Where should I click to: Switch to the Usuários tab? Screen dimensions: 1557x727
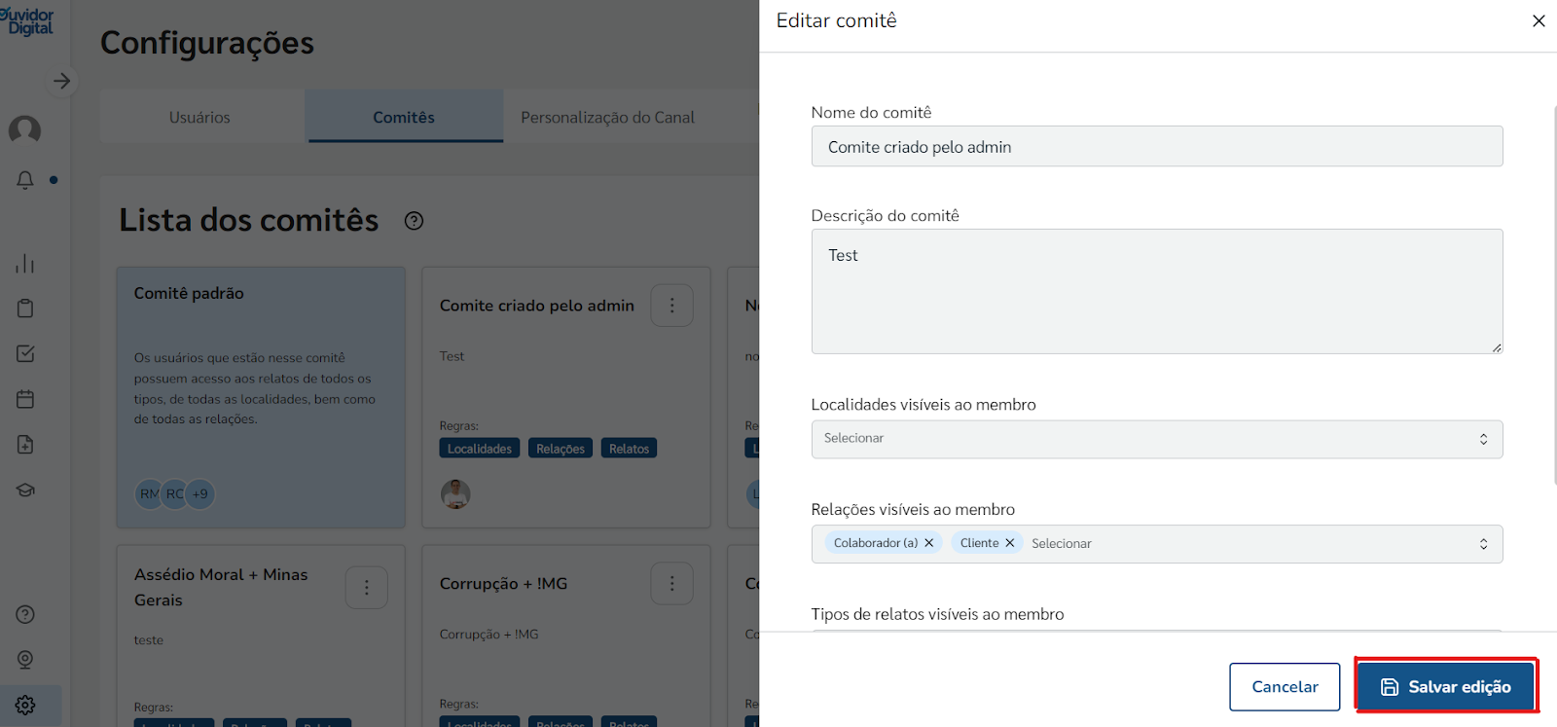point(199,117)
